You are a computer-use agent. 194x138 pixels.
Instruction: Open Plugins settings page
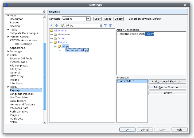coord(14,115)
